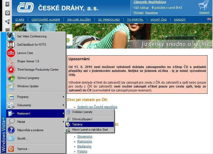Image resolution: width=213 pixels, height=154 pixels.
Task: Choose Tiskárny in the Nastavení submenu
Action: [90, 124]
